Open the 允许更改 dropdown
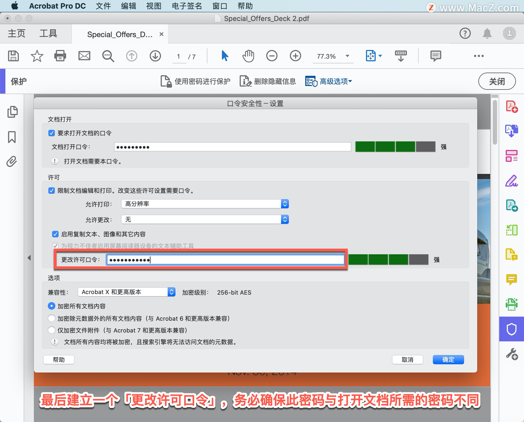 [205, 219]
